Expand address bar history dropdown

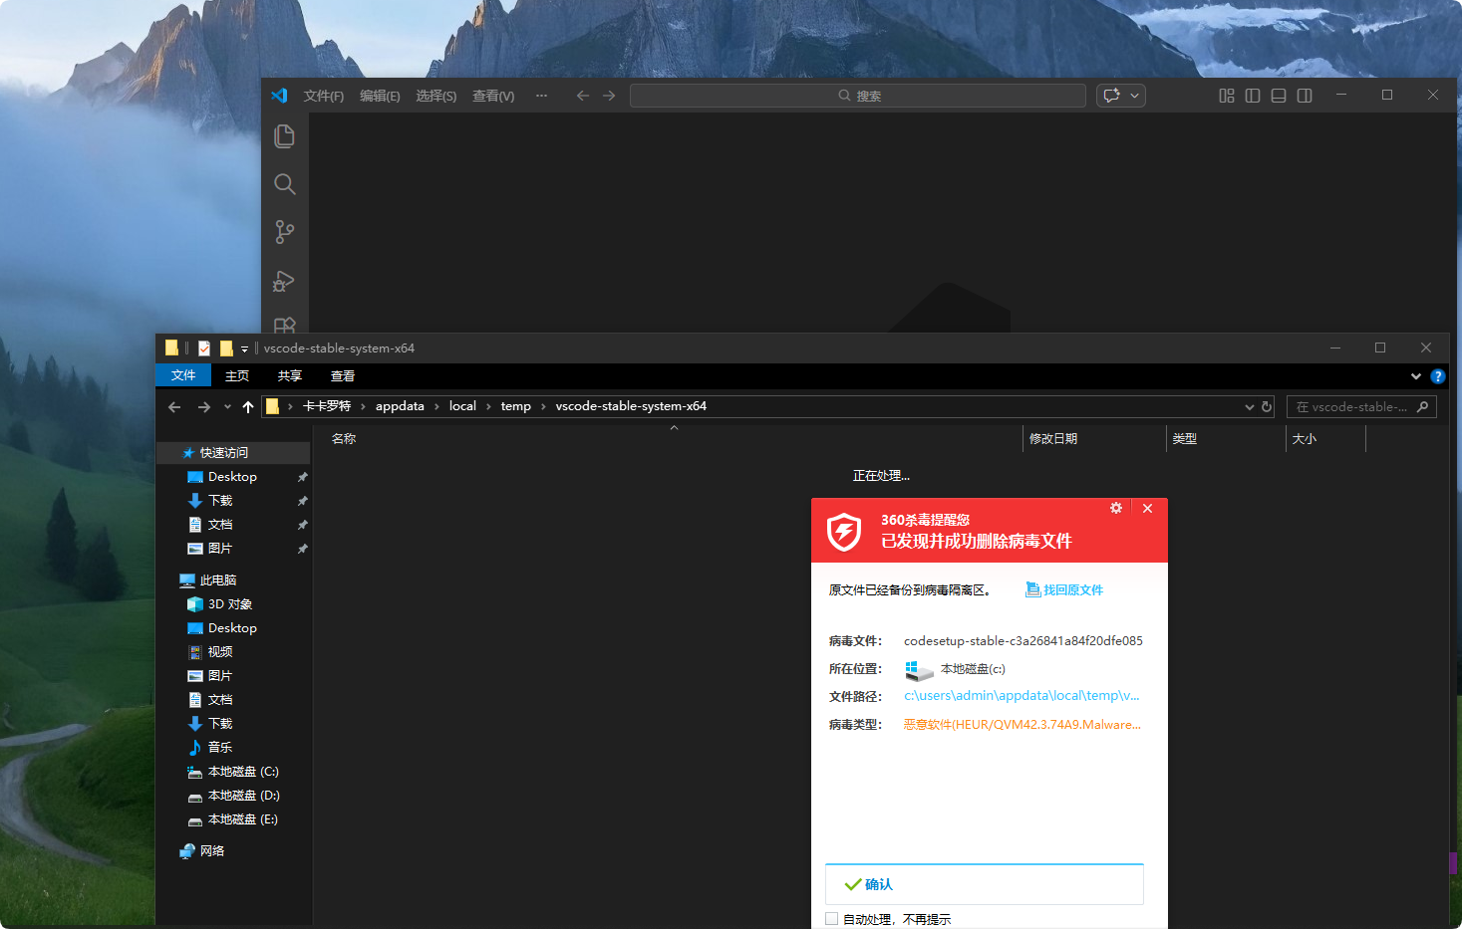coord(1250,406)
